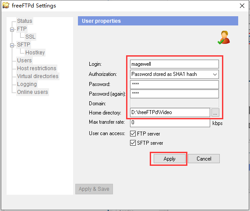Collapse the FTP tree node
Screen dimensions: 250x211
coord(12,29)
